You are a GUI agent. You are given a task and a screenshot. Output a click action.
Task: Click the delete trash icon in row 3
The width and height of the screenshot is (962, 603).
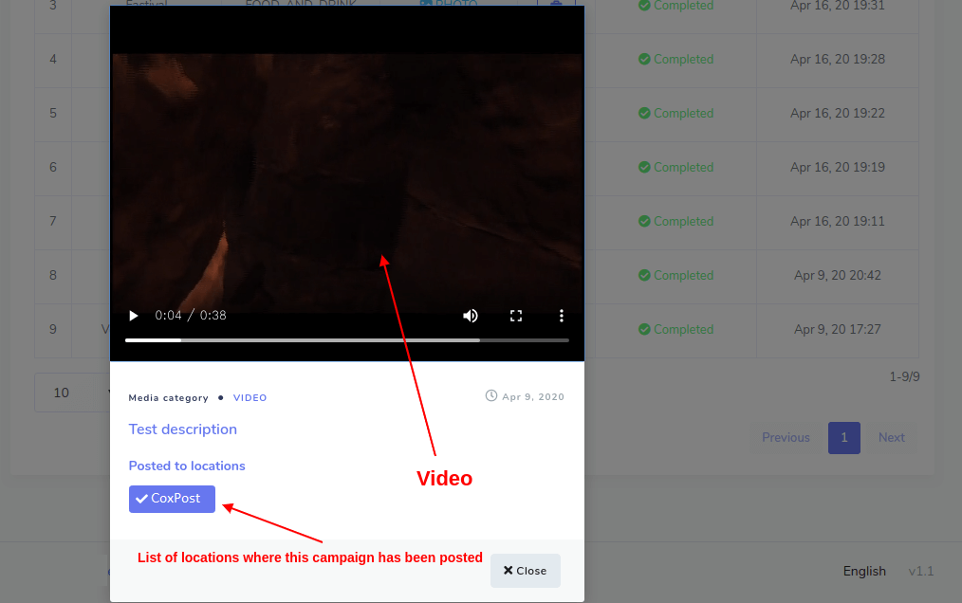pyautogui.click(x=556, y=4)
